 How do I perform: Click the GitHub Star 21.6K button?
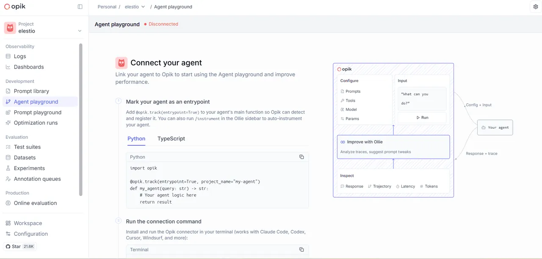tap(20, 246)
